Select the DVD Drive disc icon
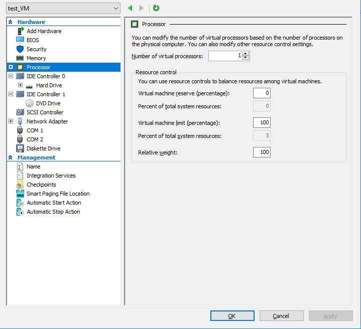The height and width of the screenshot is (329, 361). pyautogui.click(x=30, y=103)
